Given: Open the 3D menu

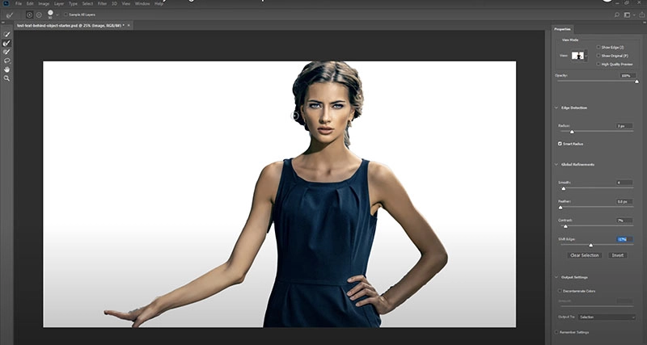Looking at the screenshot, I should [x=114, y=4].
